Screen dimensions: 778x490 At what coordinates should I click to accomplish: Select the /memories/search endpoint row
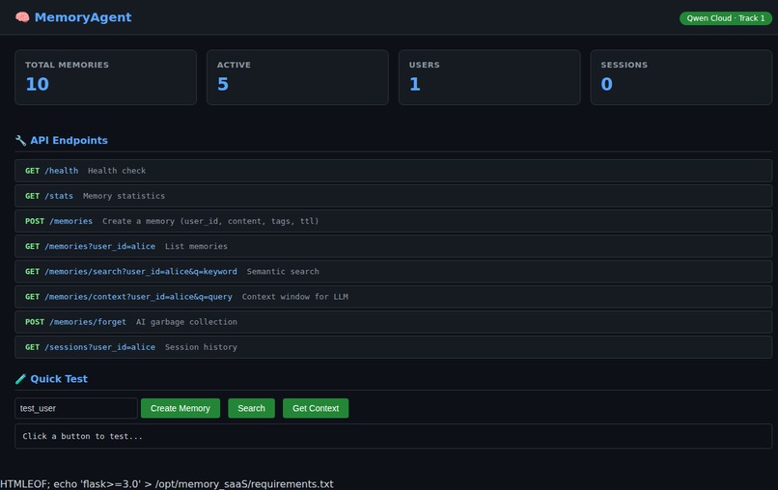click(x=393, y=272)
